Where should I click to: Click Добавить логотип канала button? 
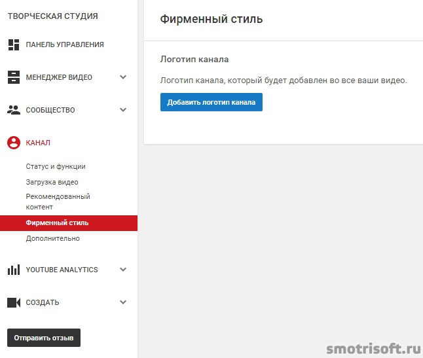[x=211, y=102]
